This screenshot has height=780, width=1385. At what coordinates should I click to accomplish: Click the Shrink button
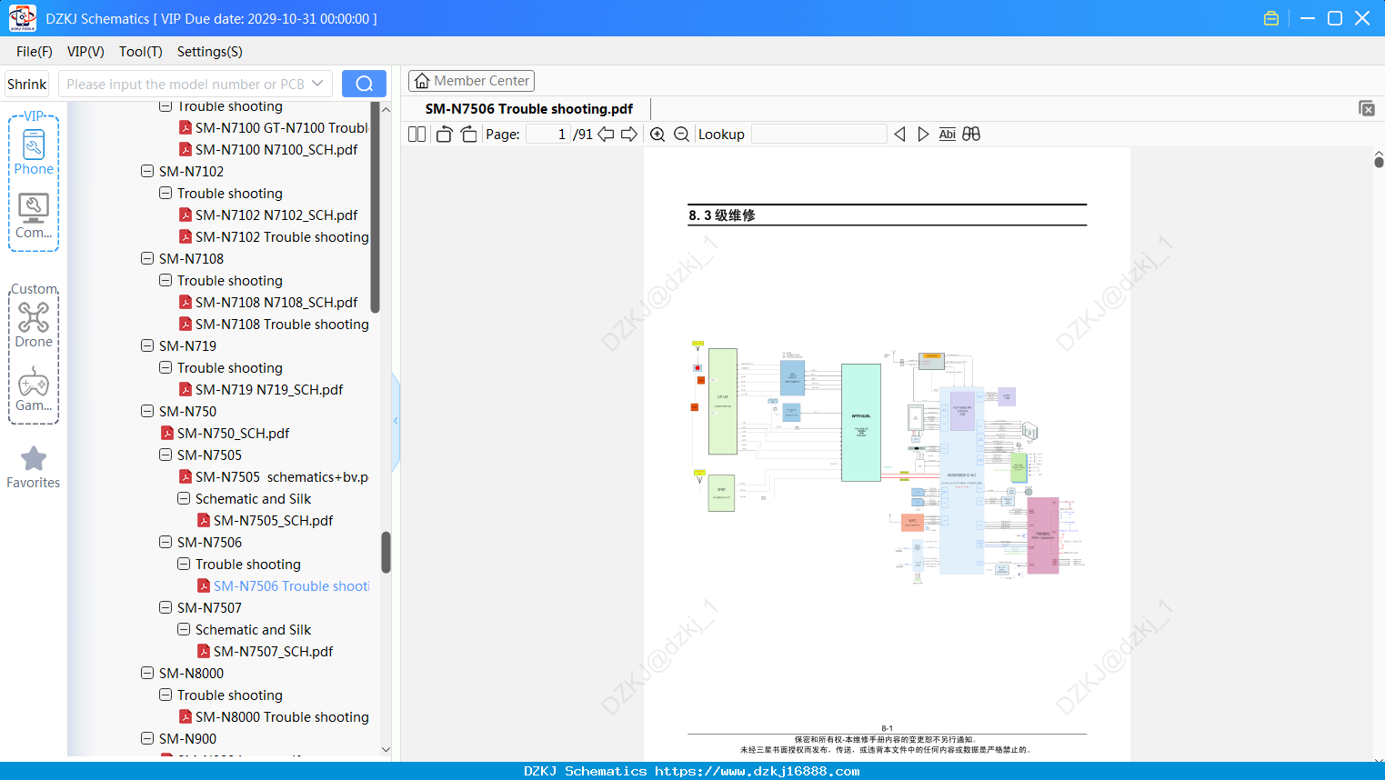click(27, 84)
